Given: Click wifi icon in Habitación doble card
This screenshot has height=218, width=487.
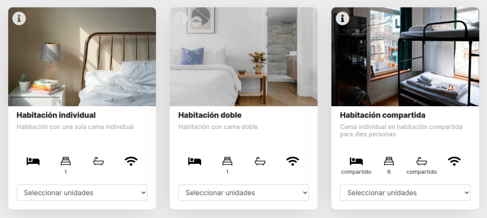Looking at the screenshot, I should pyautogui.click(x=293, y=161).
